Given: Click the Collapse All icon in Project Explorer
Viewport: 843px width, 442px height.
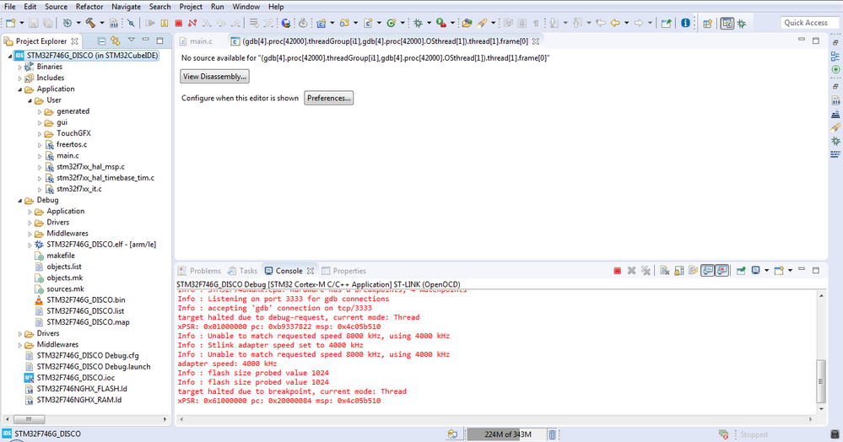Looking at the screenshot, I should (x=101, y=40).
